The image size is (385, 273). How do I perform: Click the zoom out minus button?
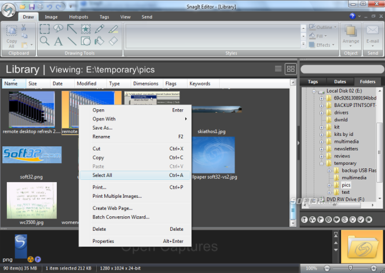coord(327,268)
